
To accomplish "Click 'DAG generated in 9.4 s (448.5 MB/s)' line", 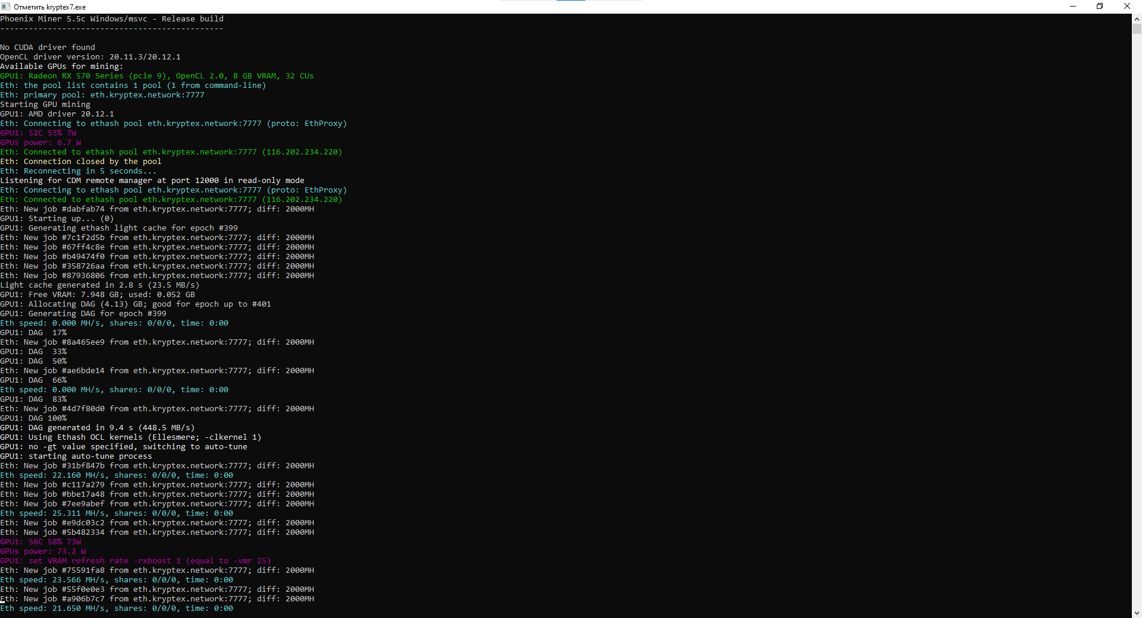I will (98, 428).
